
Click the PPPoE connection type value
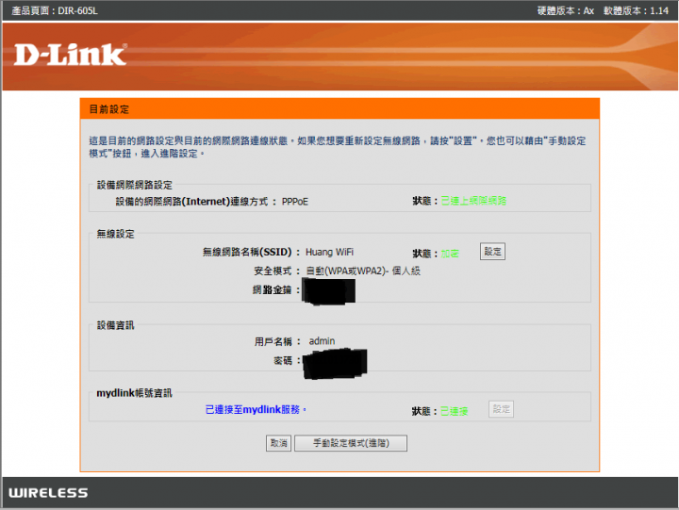295,202
